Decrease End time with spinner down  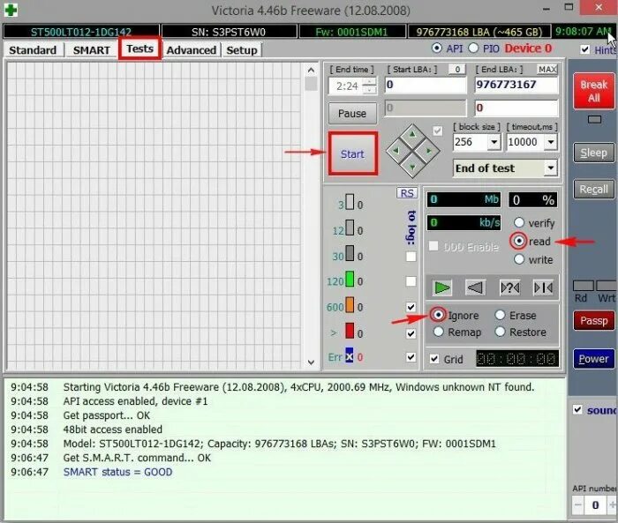(x=369, y=90)
